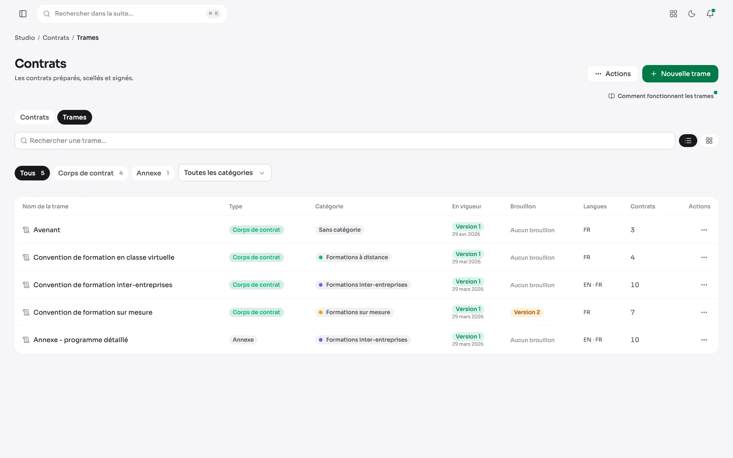Filter by Corps de contrat
This screenshot has height=458, width=733.
pos(91,173)
